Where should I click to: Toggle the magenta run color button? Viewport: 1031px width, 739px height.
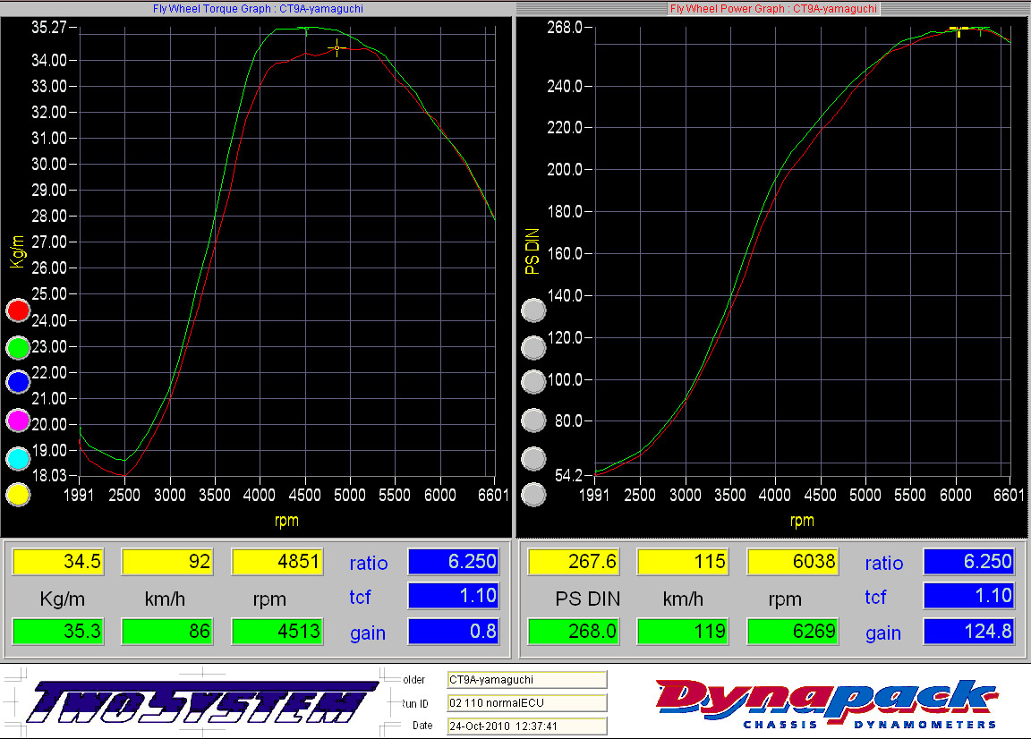click(x=18, y=420)
